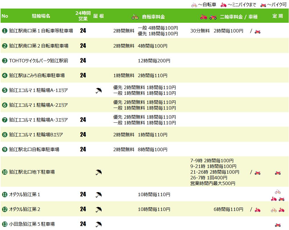
Task: Click the bicycle icon beside 自転車料金 header
Action: click(135, 17)
